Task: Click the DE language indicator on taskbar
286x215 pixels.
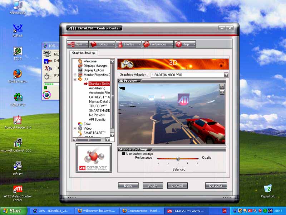Action: 225,211
